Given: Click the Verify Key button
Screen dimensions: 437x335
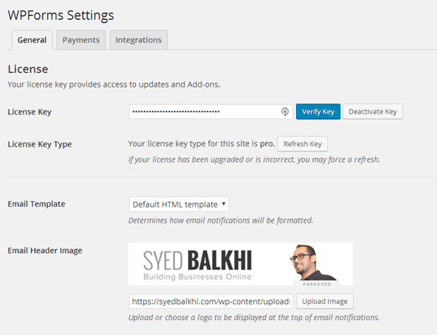Looking at the screenshot, I should point(318,111).
